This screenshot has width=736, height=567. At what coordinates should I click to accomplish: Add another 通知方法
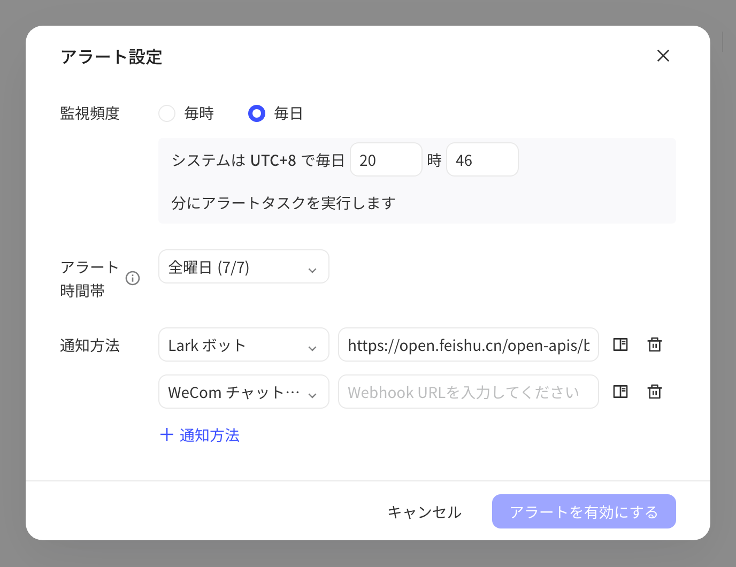point(200,435)
